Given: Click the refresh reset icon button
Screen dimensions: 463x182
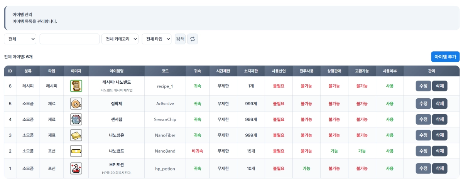Looking at the screenshot, I should (193, 39).
